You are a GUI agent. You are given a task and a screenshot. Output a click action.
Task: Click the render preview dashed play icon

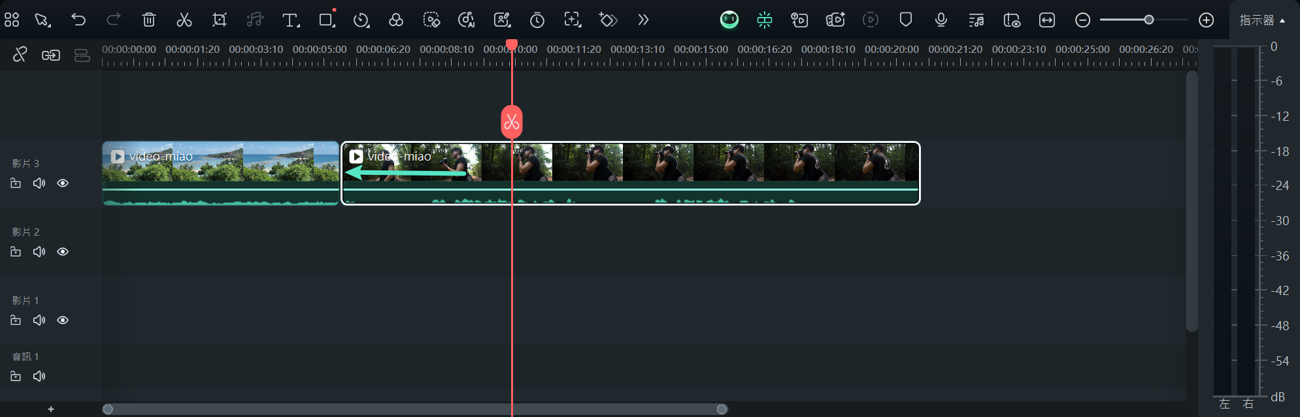[x=871, y=20]
